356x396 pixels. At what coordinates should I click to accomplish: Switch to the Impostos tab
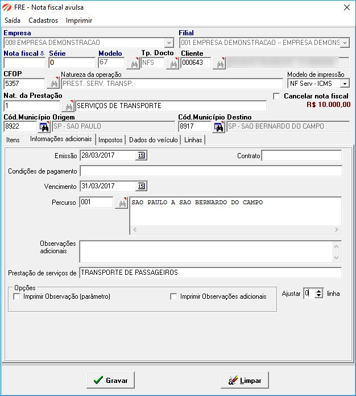pyautogui.click(x=110, y=140)
